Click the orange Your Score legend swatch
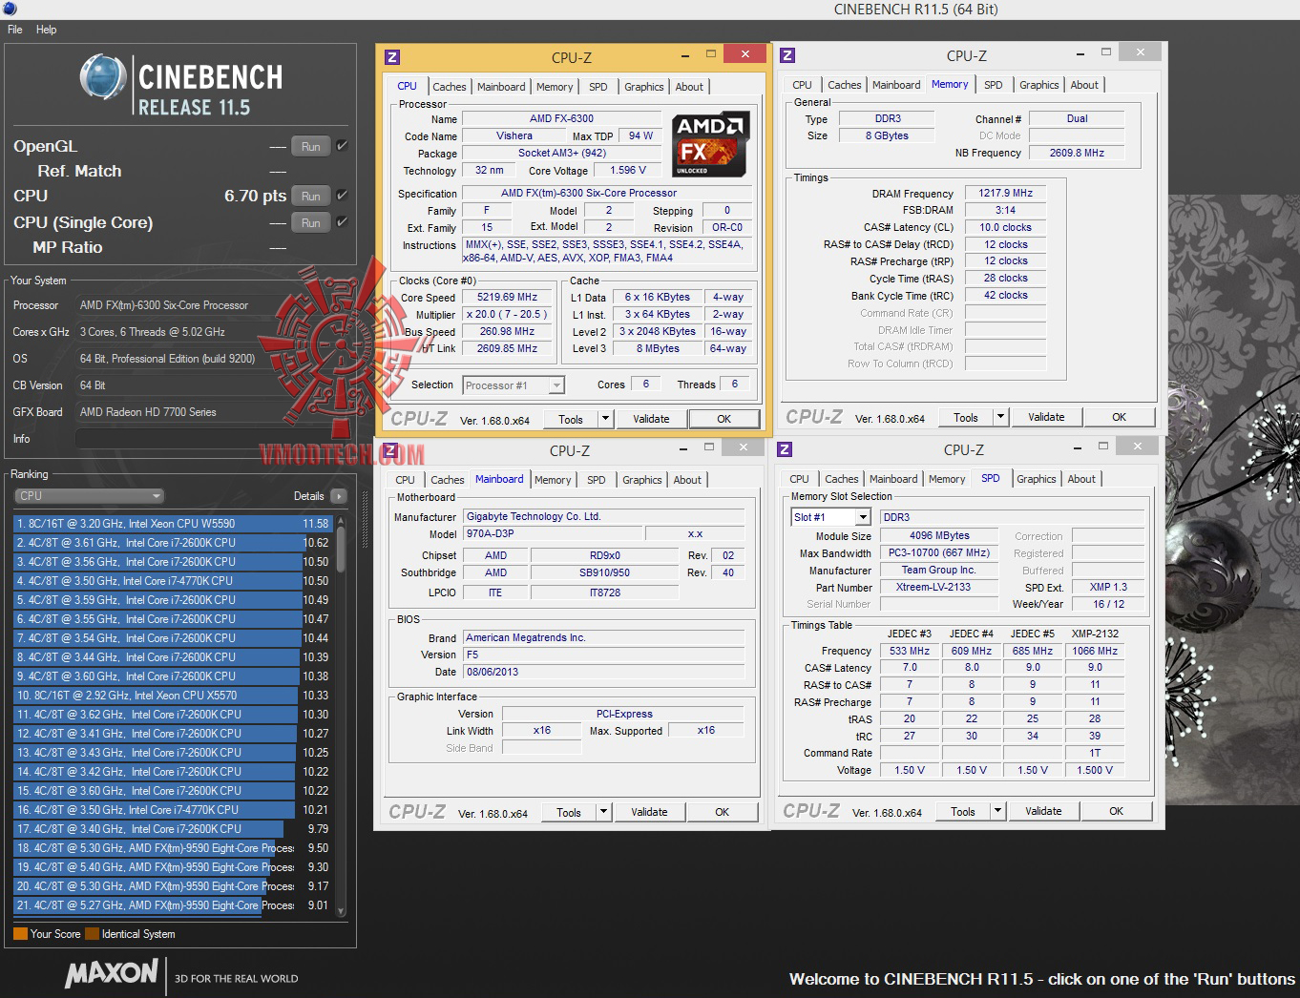The width and height of the screenshot is (1300, 998). point(20,934)
